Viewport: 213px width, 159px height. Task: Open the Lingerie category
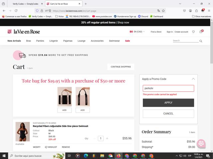(54, 41)
